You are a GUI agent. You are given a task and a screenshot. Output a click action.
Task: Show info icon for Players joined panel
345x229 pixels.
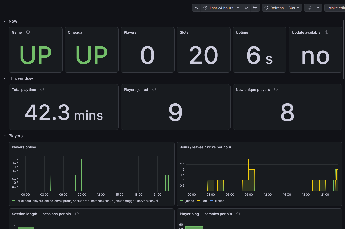point(154,89)
